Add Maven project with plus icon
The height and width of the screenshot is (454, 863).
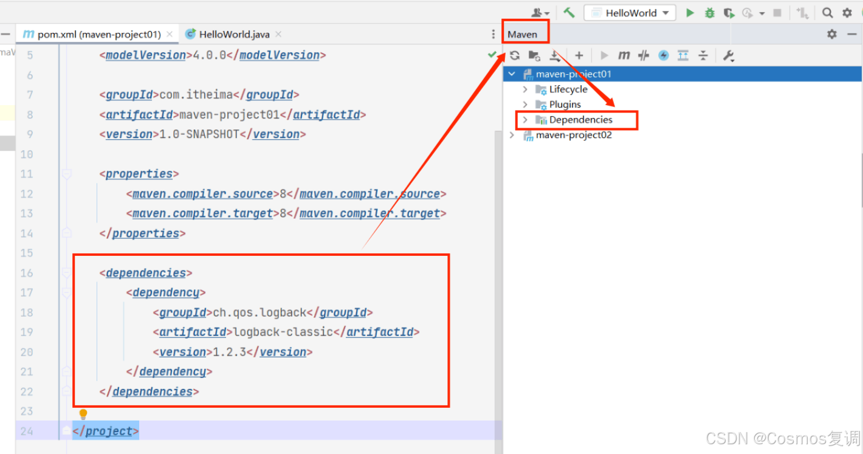pyautogui.click(x=579, y=55)
